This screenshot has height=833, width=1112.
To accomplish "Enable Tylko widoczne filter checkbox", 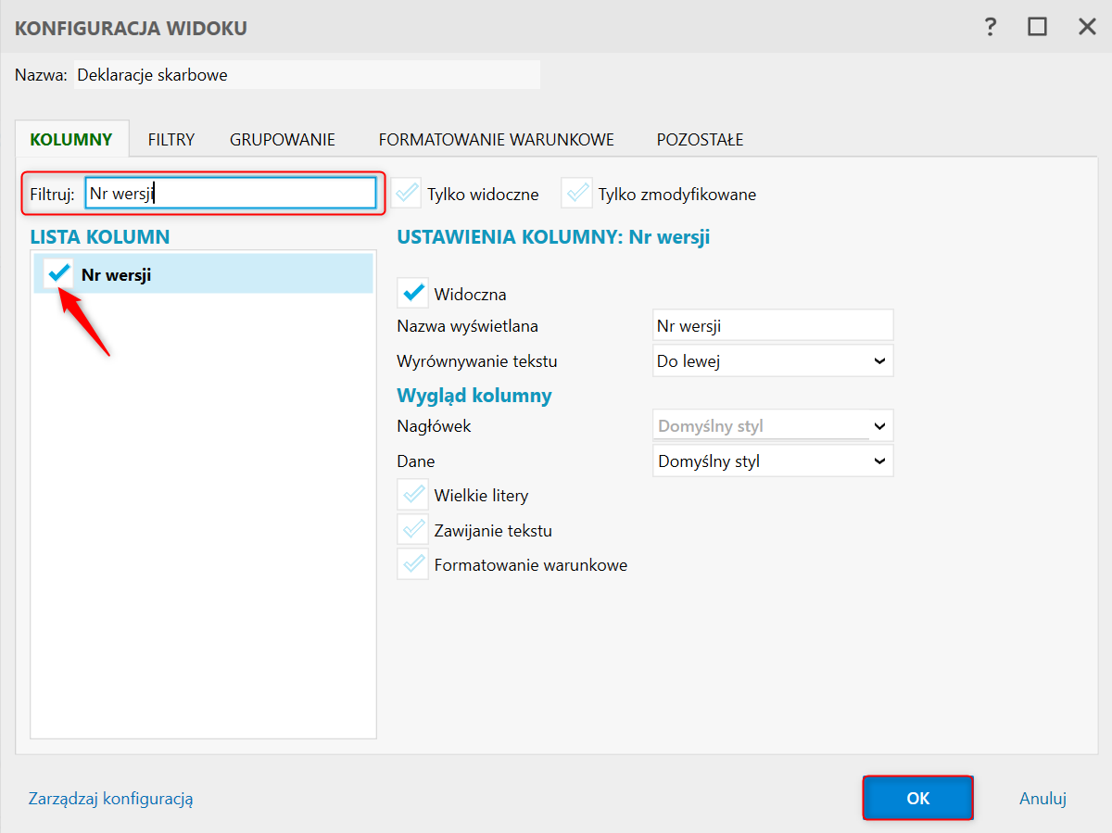I will point(406,195).
